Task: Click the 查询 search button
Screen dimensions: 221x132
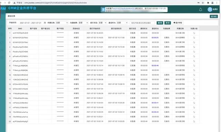Action: click(x=160, y=23)
